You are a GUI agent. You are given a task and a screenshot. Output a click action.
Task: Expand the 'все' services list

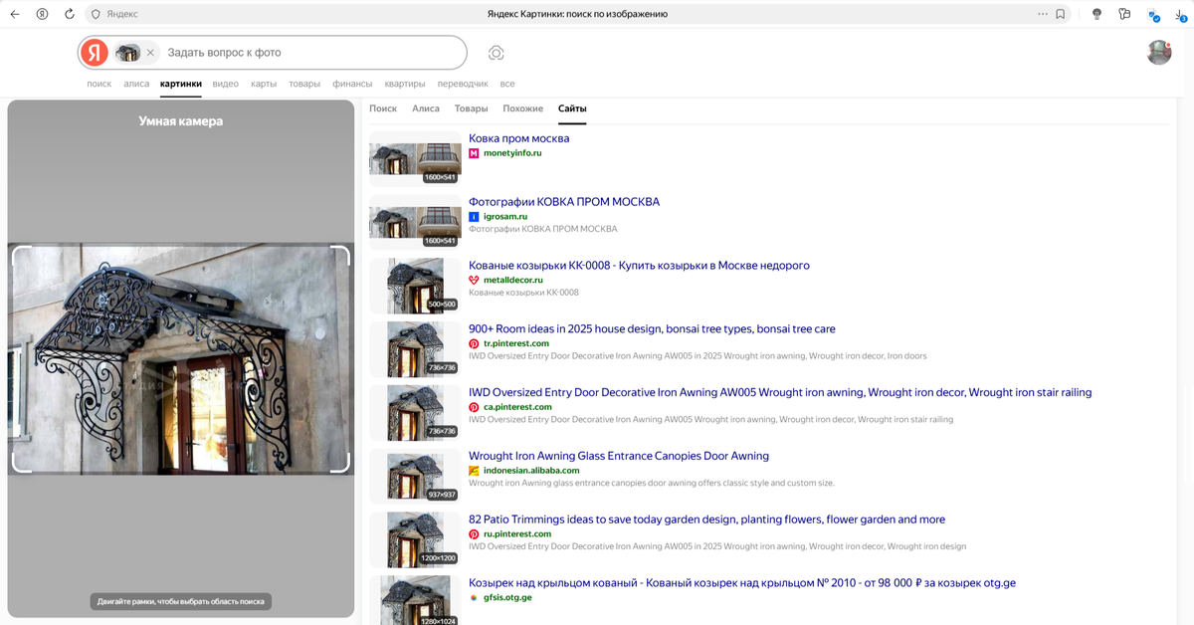[x=507, y=84]
